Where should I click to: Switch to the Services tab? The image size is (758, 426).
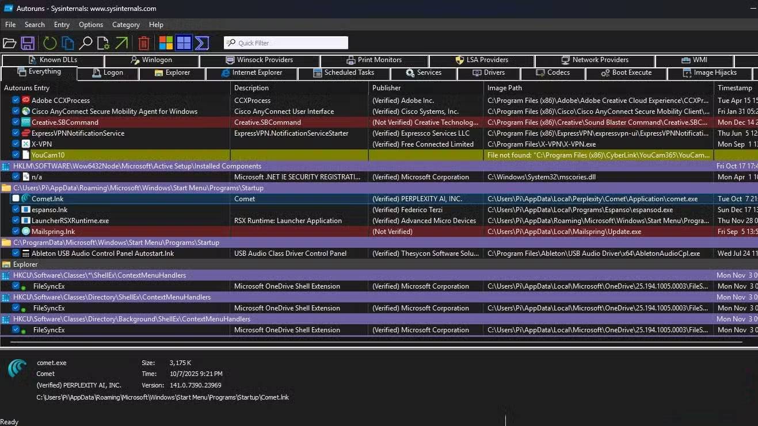[424, 73]
